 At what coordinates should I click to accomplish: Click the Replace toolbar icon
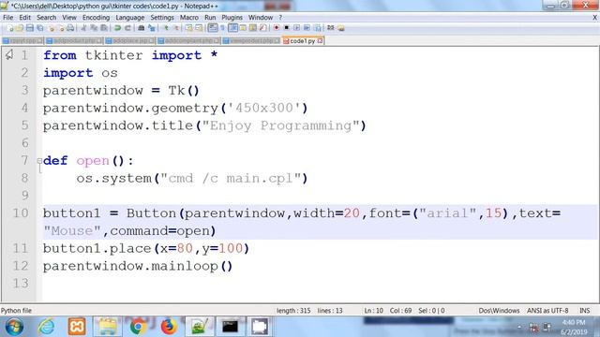[x=152, y=28]
